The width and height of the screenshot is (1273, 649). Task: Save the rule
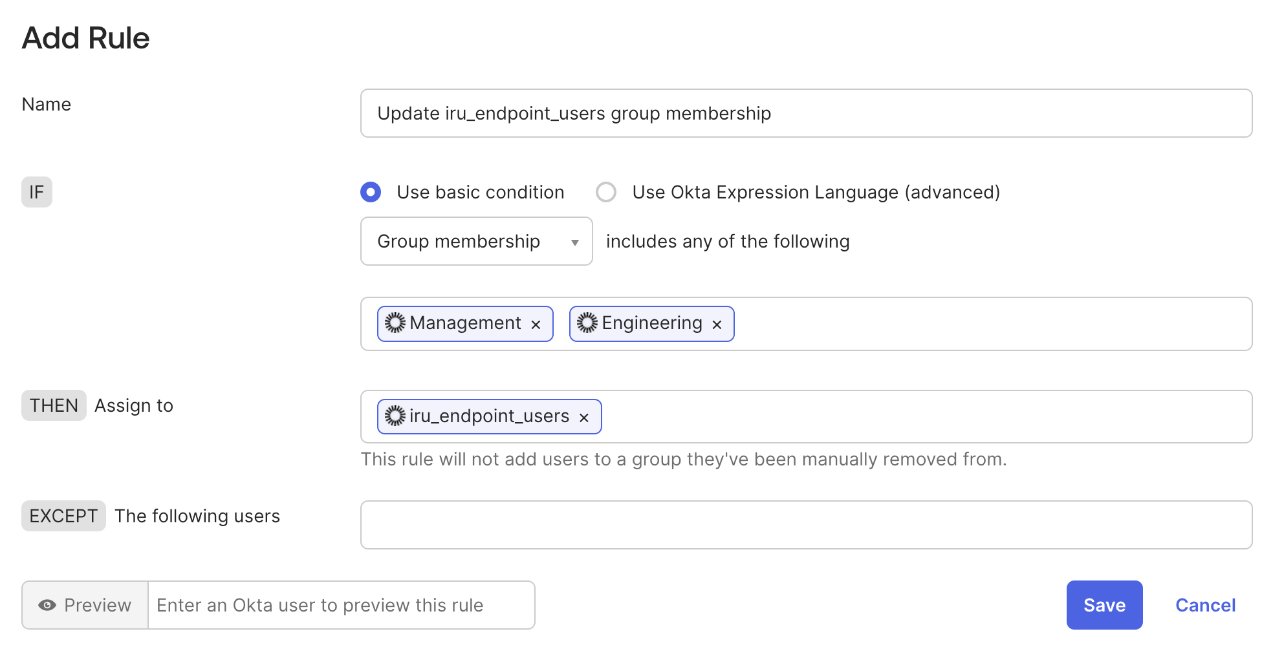pos(1104,605)
